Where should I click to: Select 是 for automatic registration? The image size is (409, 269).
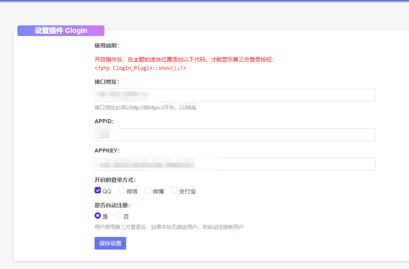click(x=98, y=215)
